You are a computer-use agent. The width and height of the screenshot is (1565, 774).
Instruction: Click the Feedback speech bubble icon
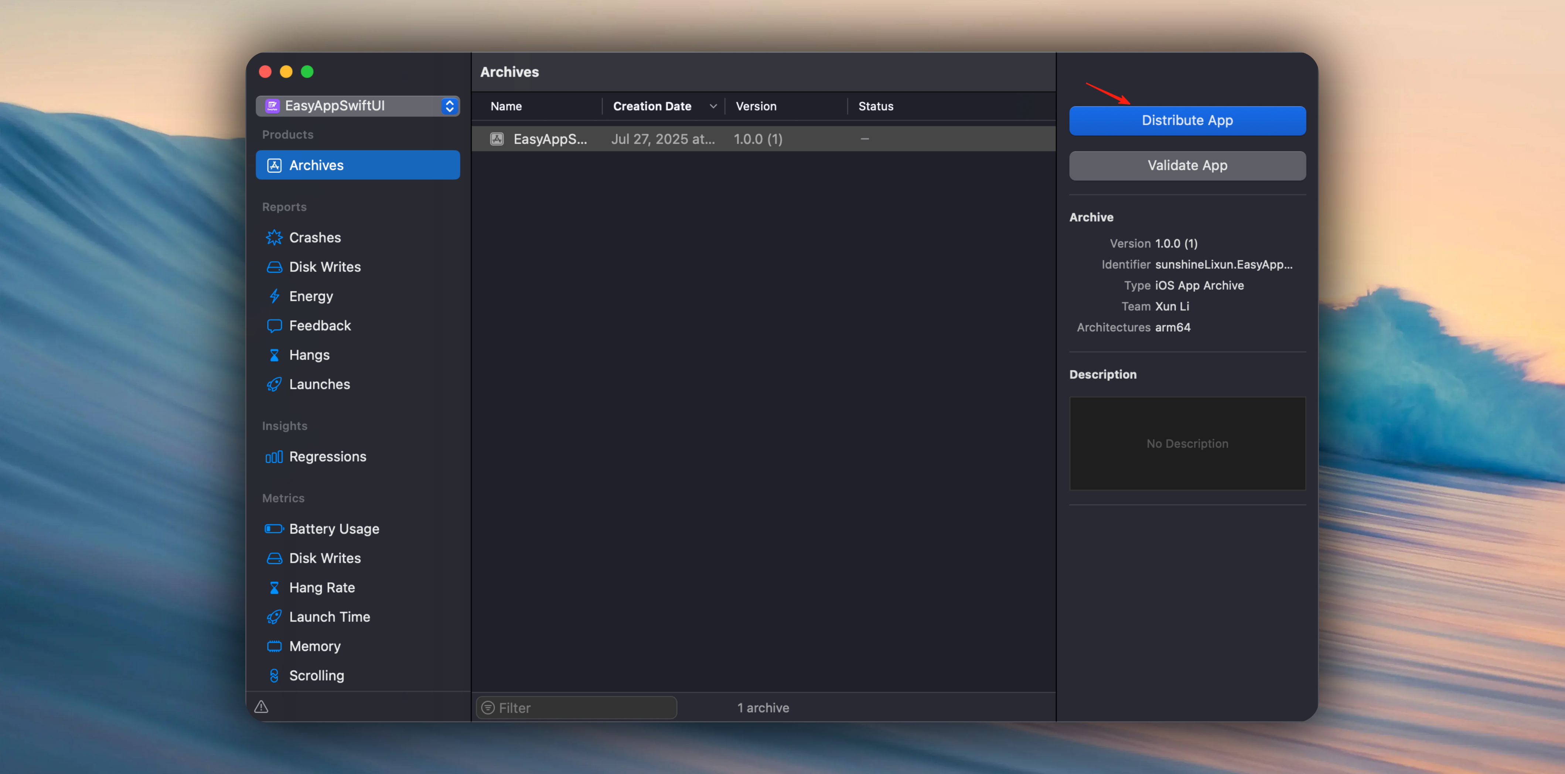click(274, 325)
